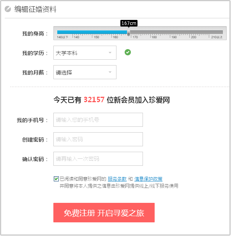Focus the 请再输入一次密码 confirm field
This screenshot has height=236, width=231.
coord(98,159)
